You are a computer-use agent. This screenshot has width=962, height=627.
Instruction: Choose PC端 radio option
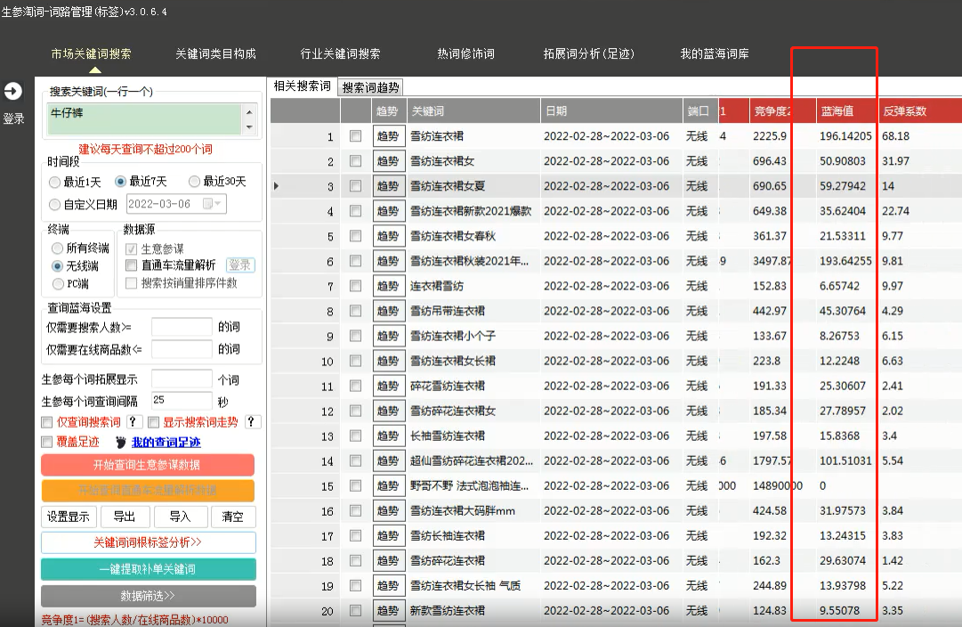tap(58, 284)
